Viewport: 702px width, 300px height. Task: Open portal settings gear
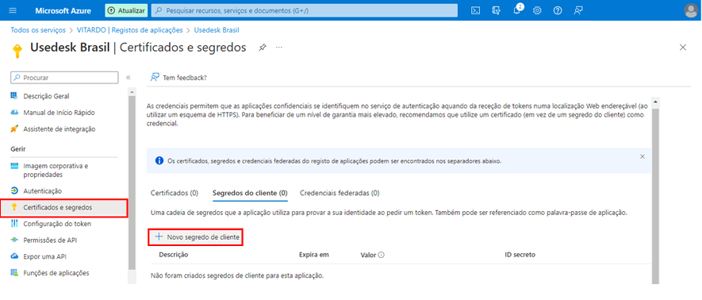[x=537, y=10]
